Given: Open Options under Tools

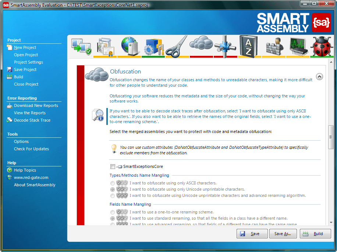Looking at the screenshot, I should (21, 141).
